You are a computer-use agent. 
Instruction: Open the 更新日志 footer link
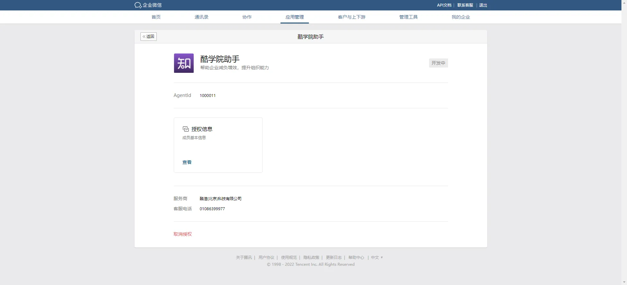click(x=334, y=258)
